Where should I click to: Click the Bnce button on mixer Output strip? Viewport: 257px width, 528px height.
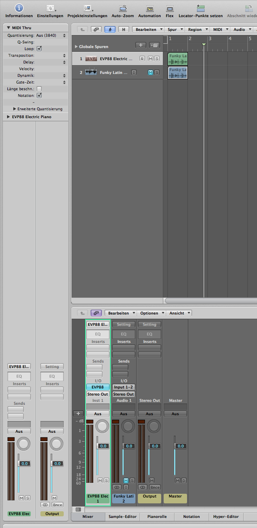click(155, 487)
